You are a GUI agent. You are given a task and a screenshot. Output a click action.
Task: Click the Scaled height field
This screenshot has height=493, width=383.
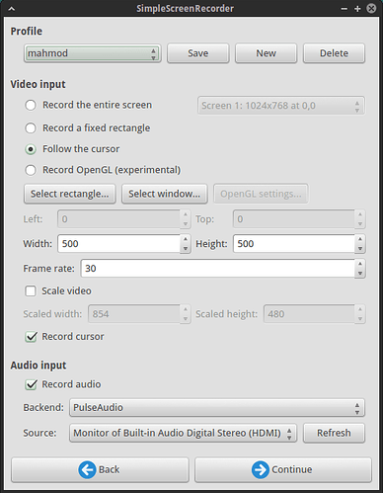pyautogui.click(x=309, y=314)
